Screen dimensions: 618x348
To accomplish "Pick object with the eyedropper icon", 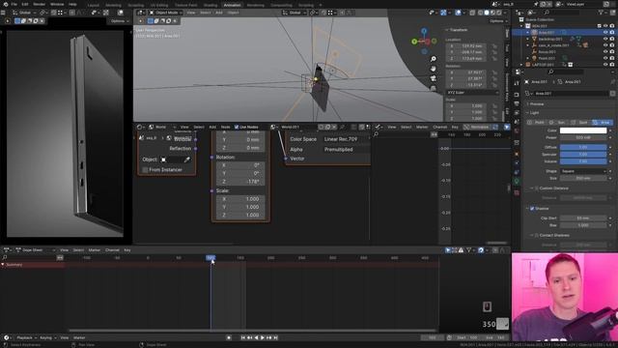I will (x=186, y=159).
